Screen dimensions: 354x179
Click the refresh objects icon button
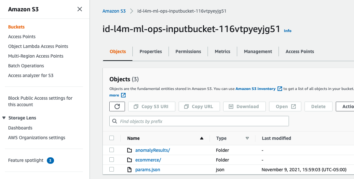point(117,106)
